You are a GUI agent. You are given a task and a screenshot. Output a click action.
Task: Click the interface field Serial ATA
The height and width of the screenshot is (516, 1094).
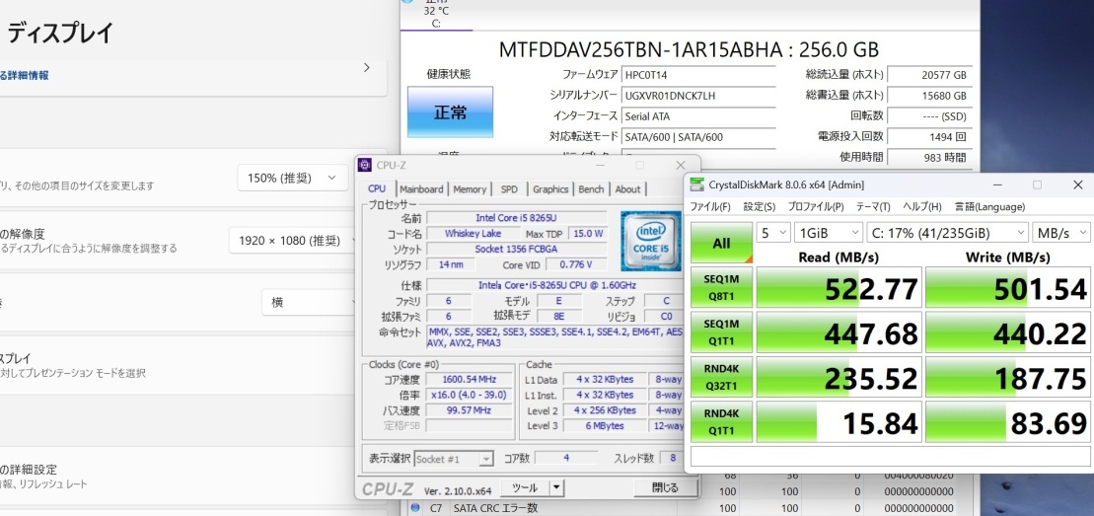[698, 116]
